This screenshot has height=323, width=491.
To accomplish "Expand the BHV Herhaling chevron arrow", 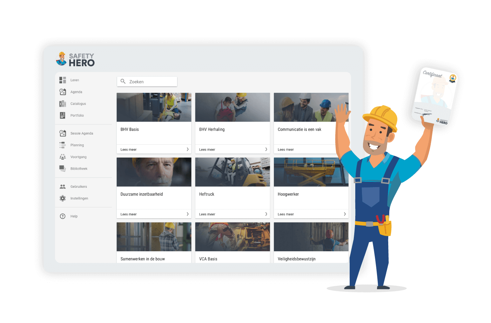I will (266, 149).
